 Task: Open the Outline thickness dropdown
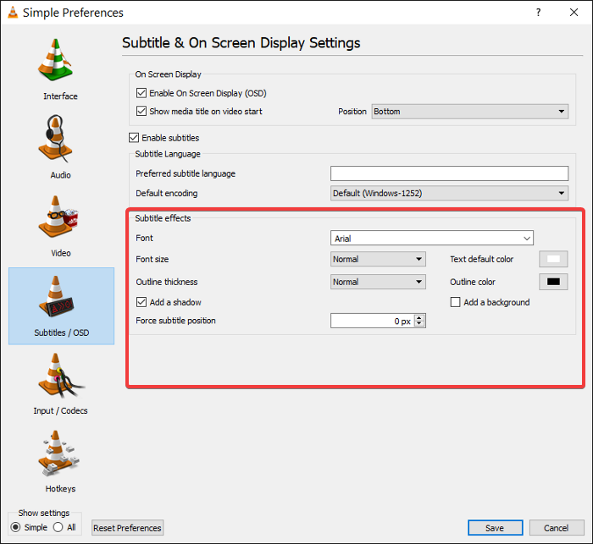coord(378,282)
